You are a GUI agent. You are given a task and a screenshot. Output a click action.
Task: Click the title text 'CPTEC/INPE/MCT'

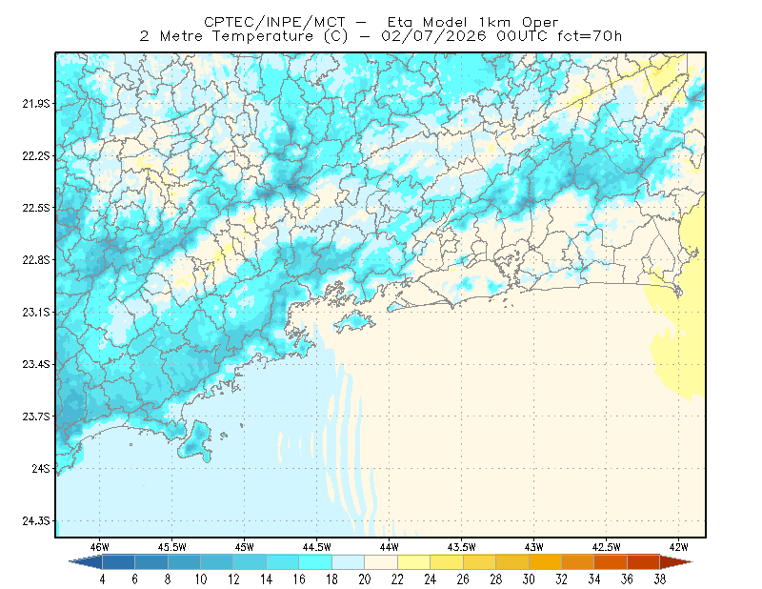(274, 22)
